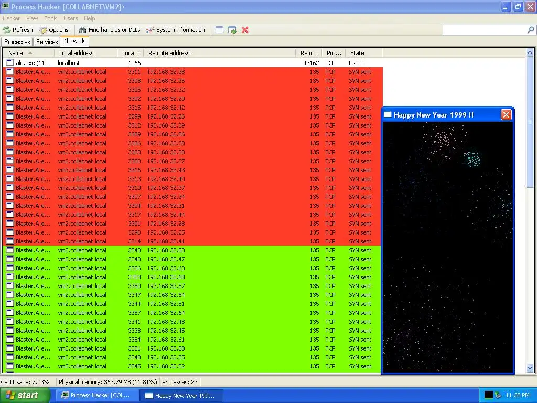Image resolution: width=537 pixels, height=403 pixels.
Task: Sort by Local address column header
Action: 85,53
